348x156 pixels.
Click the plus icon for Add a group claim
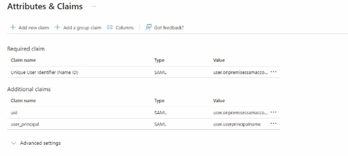[x=57, y=27]
